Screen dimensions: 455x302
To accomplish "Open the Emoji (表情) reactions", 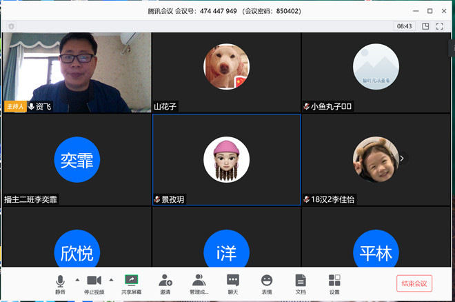I will (267, 283).
